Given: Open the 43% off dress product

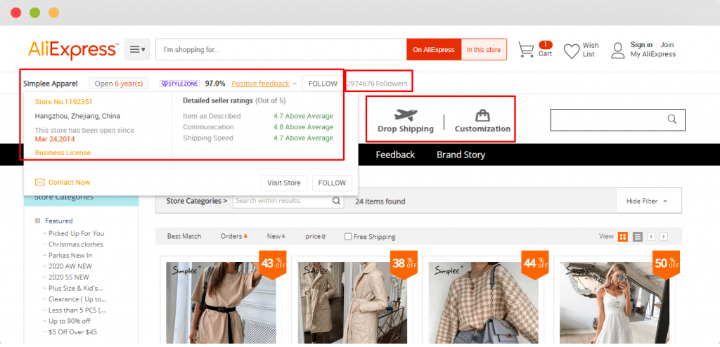Looking at the screenshot, I should point(221,303).
